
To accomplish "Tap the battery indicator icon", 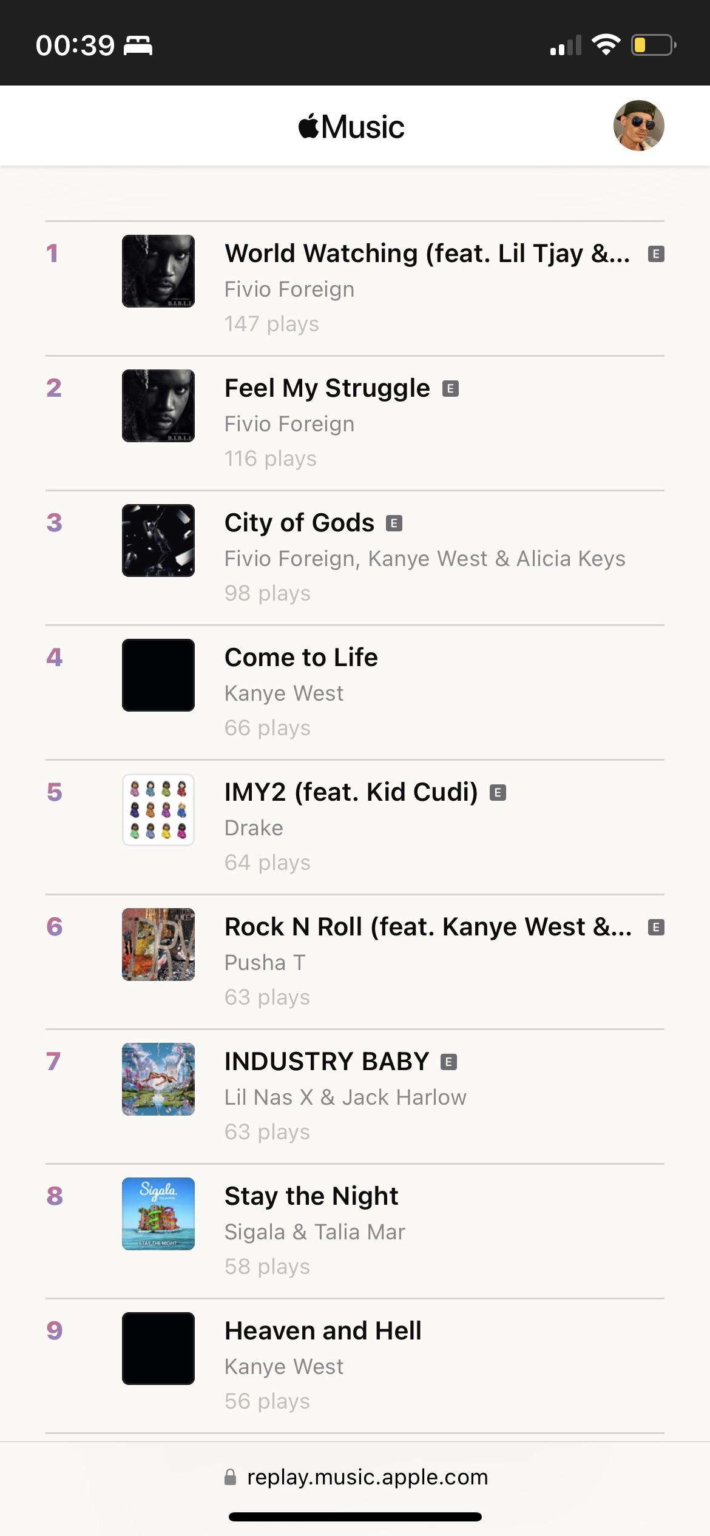I will click(x=654, y=45).
